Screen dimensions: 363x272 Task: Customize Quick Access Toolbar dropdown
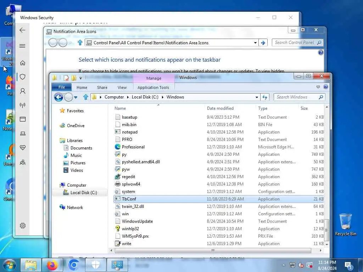(80, 78)
